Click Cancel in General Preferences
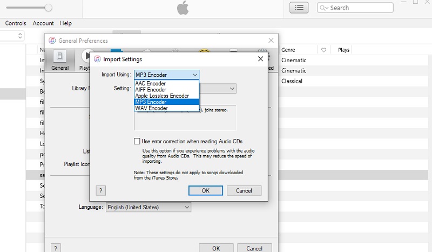Screen dimensions: 432x252 click(x=254, y=248)
